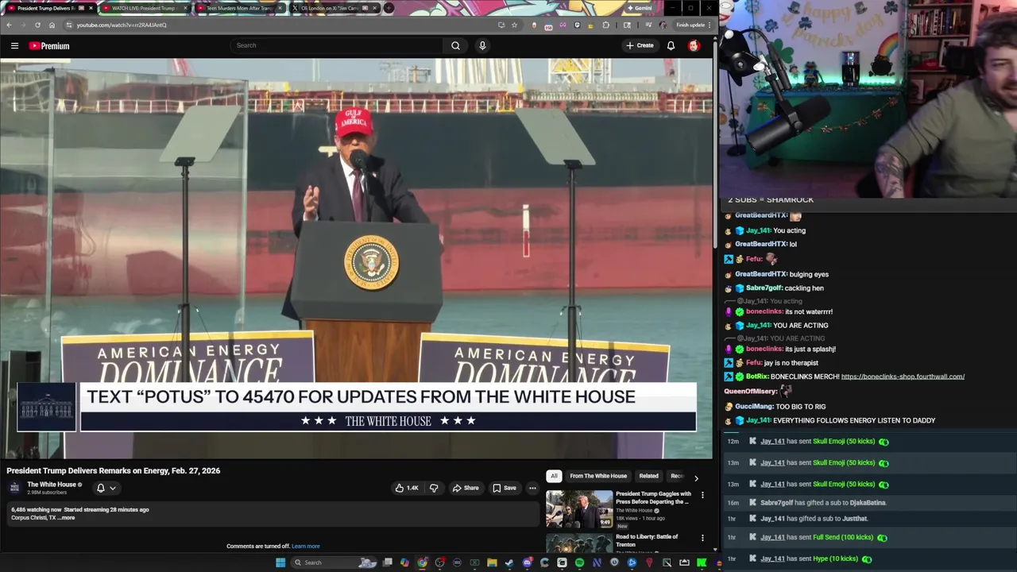Click the YouTube search magnifier button
The image size is (1017, 572).
(455, 45)
